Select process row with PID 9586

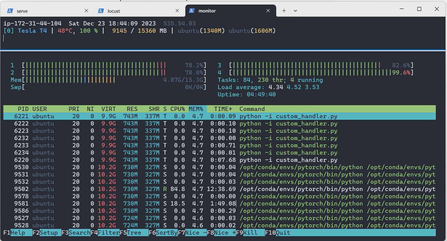tap(220, 211)
